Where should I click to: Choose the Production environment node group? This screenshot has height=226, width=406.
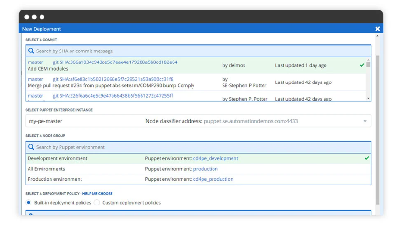[55, 179]
